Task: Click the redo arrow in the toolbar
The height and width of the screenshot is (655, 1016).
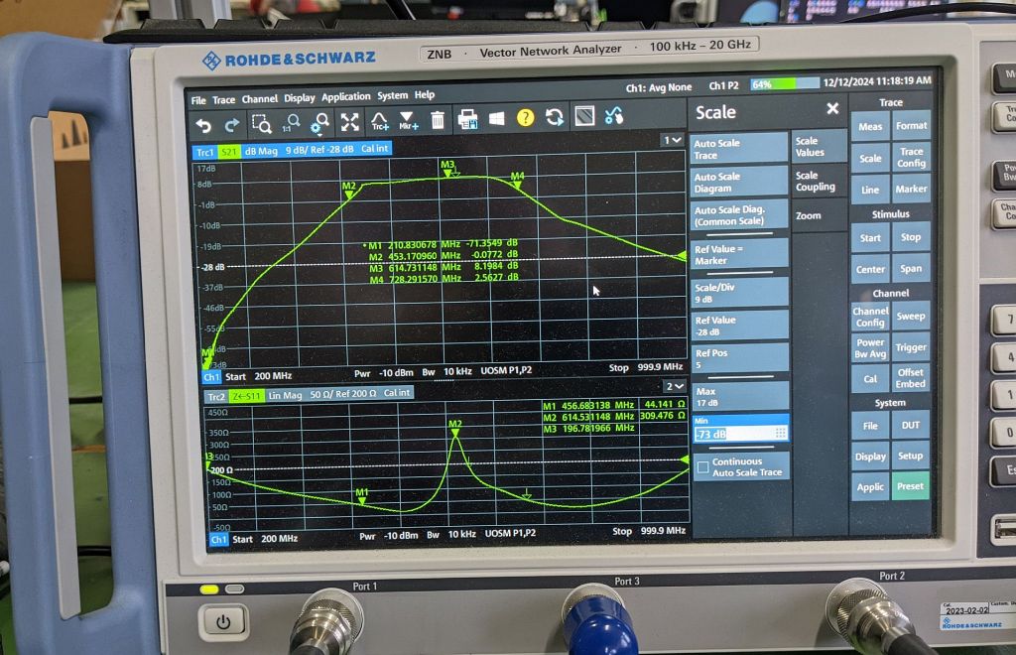Action: click(x=232, y=123)
